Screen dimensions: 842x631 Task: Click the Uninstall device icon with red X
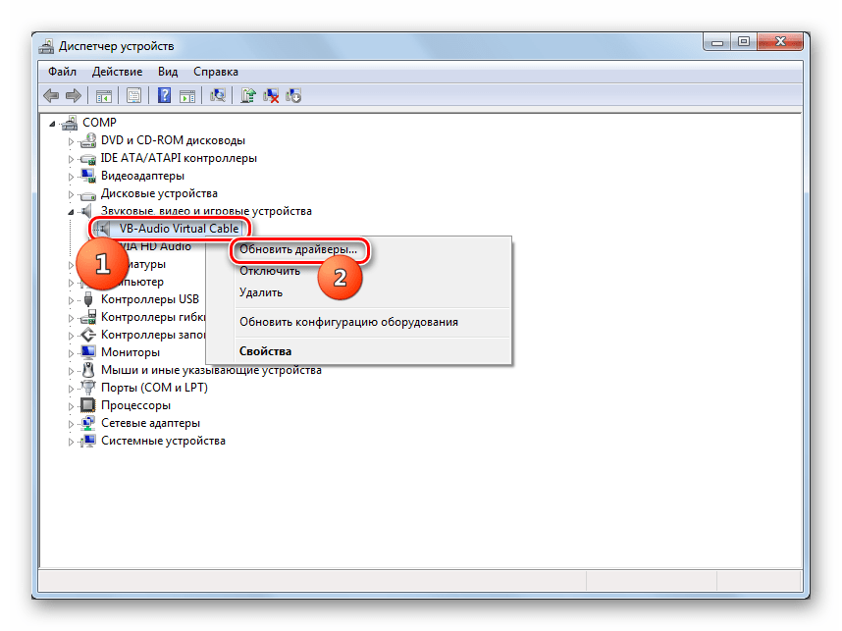[x=272, y=95]
